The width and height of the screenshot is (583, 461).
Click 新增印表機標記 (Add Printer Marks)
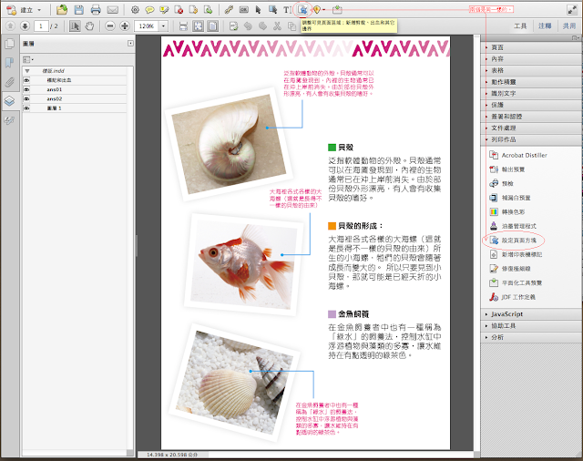point(516,255)
